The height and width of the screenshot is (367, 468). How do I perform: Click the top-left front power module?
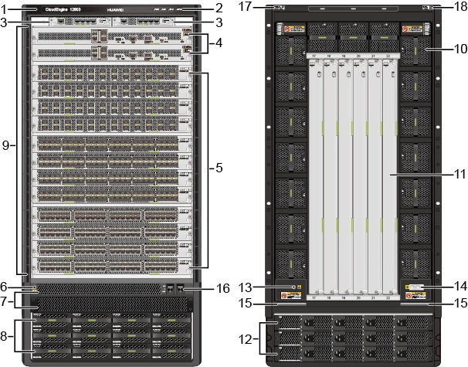point(51,319)
